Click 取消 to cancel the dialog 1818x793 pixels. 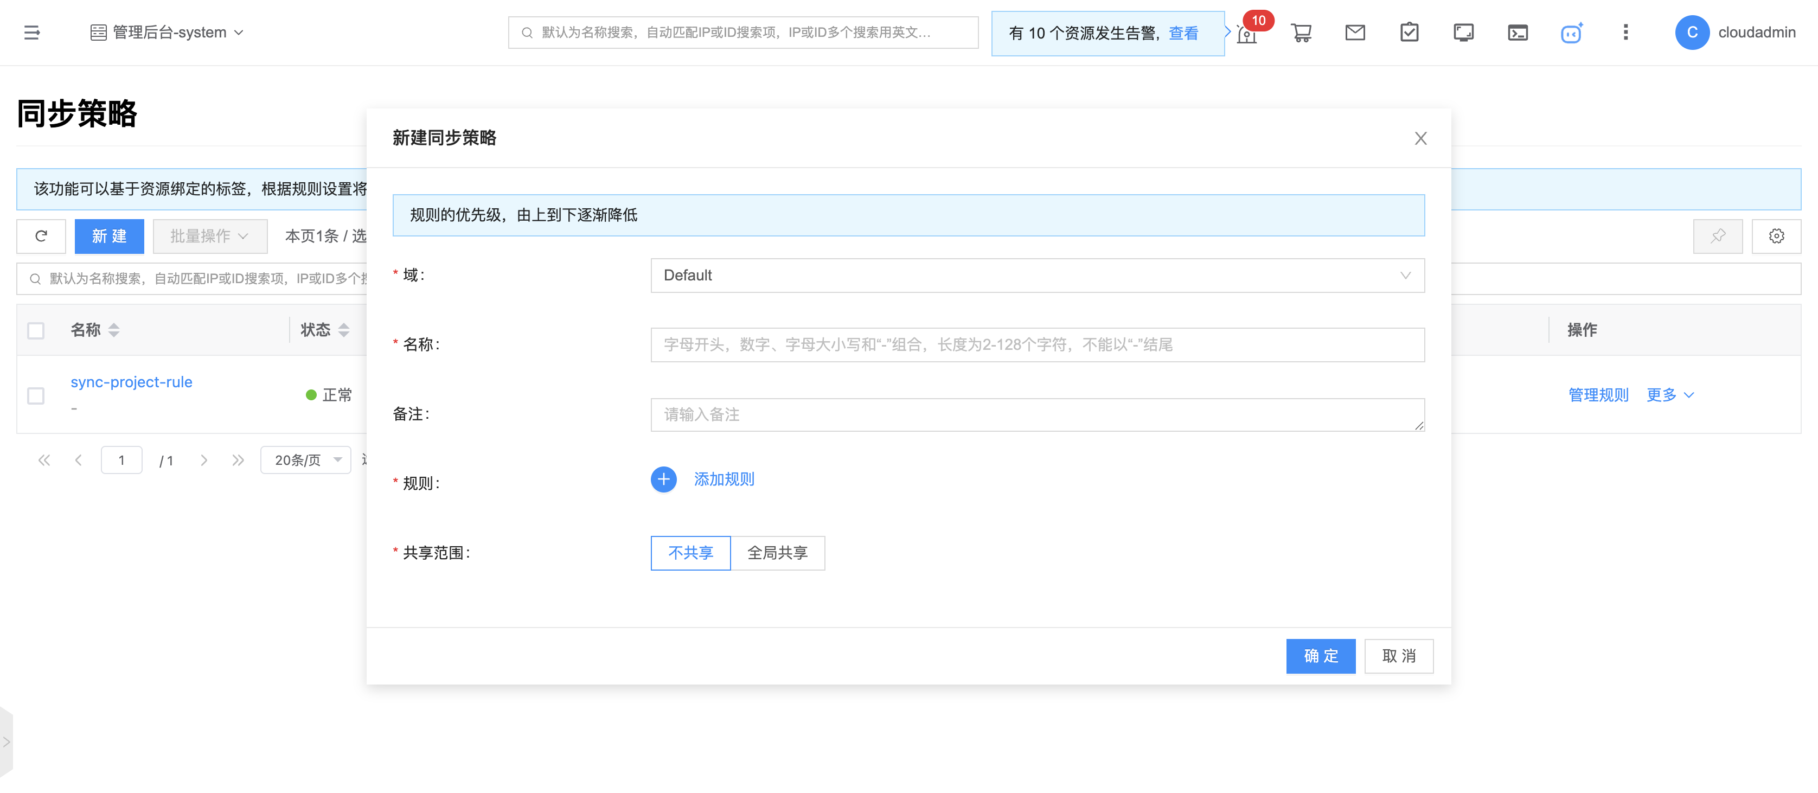[x=1398, y=656]
